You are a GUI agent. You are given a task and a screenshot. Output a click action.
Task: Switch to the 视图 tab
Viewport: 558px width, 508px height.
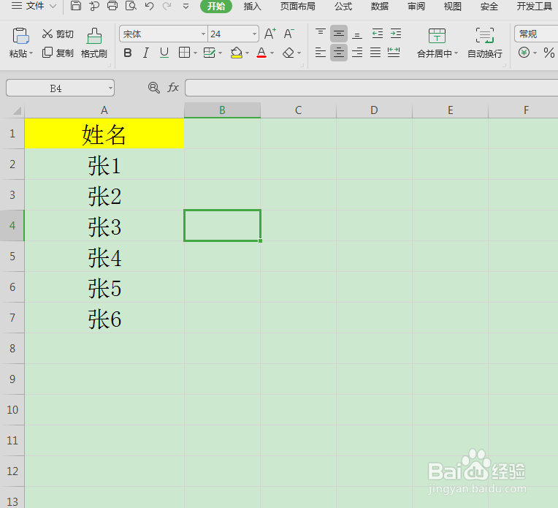452,6
